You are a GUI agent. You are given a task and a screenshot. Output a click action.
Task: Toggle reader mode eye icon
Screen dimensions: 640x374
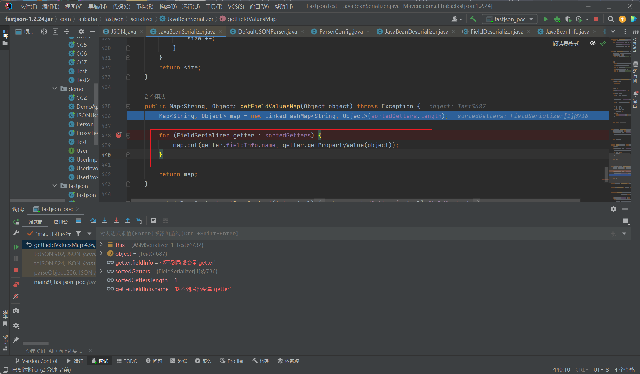[593, 44]
